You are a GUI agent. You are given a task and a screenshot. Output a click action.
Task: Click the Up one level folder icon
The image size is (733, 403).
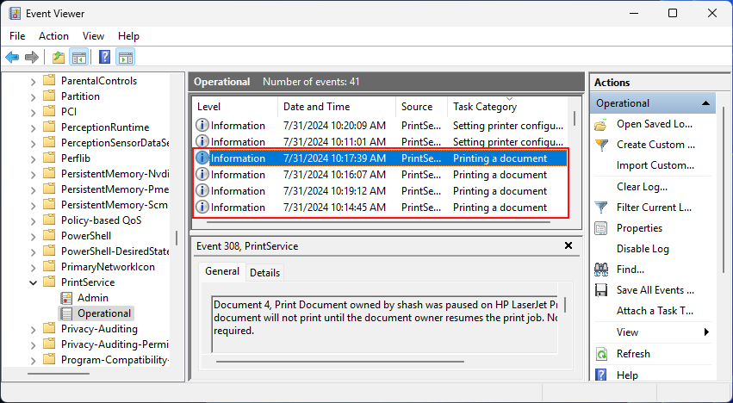coord(58,58)
